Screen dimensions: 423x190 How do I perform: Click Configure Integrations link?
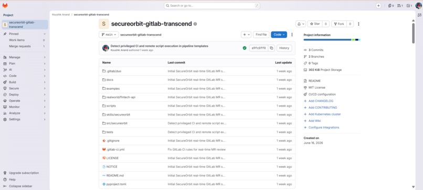click(x=324, y=128)
